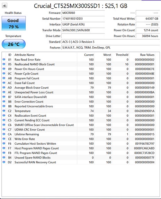
Task: Select the 'Average Block Erase Count' attribute name
Action: (32, 88)
